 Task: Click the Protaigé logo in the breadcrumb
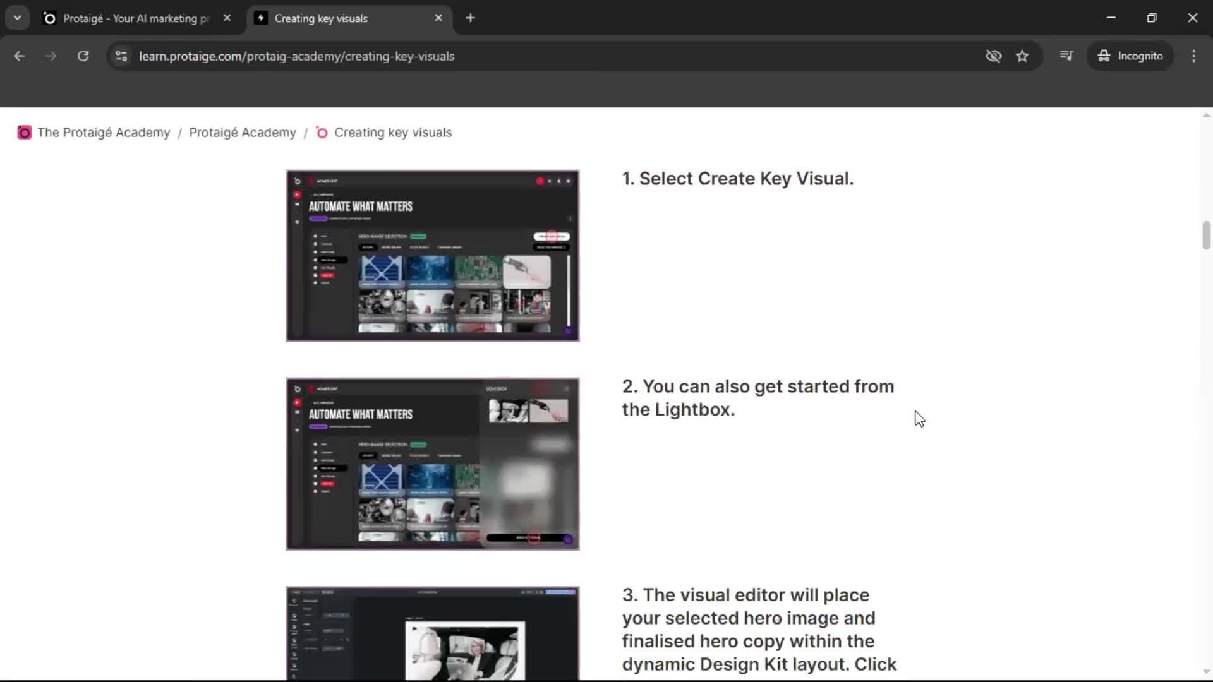[24, 133]
